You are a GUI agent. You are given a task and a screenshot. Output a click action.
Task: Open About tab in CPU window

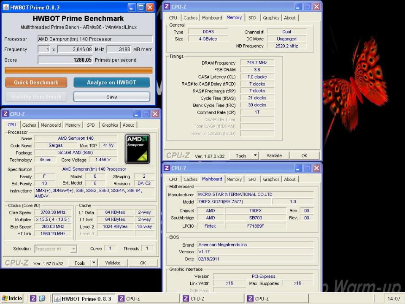[128, 125]
